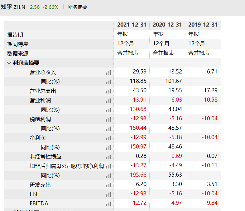Open chart icon for 同比(%) under 净利润
This screenshot has height=211, width=245.
(108, 148)
